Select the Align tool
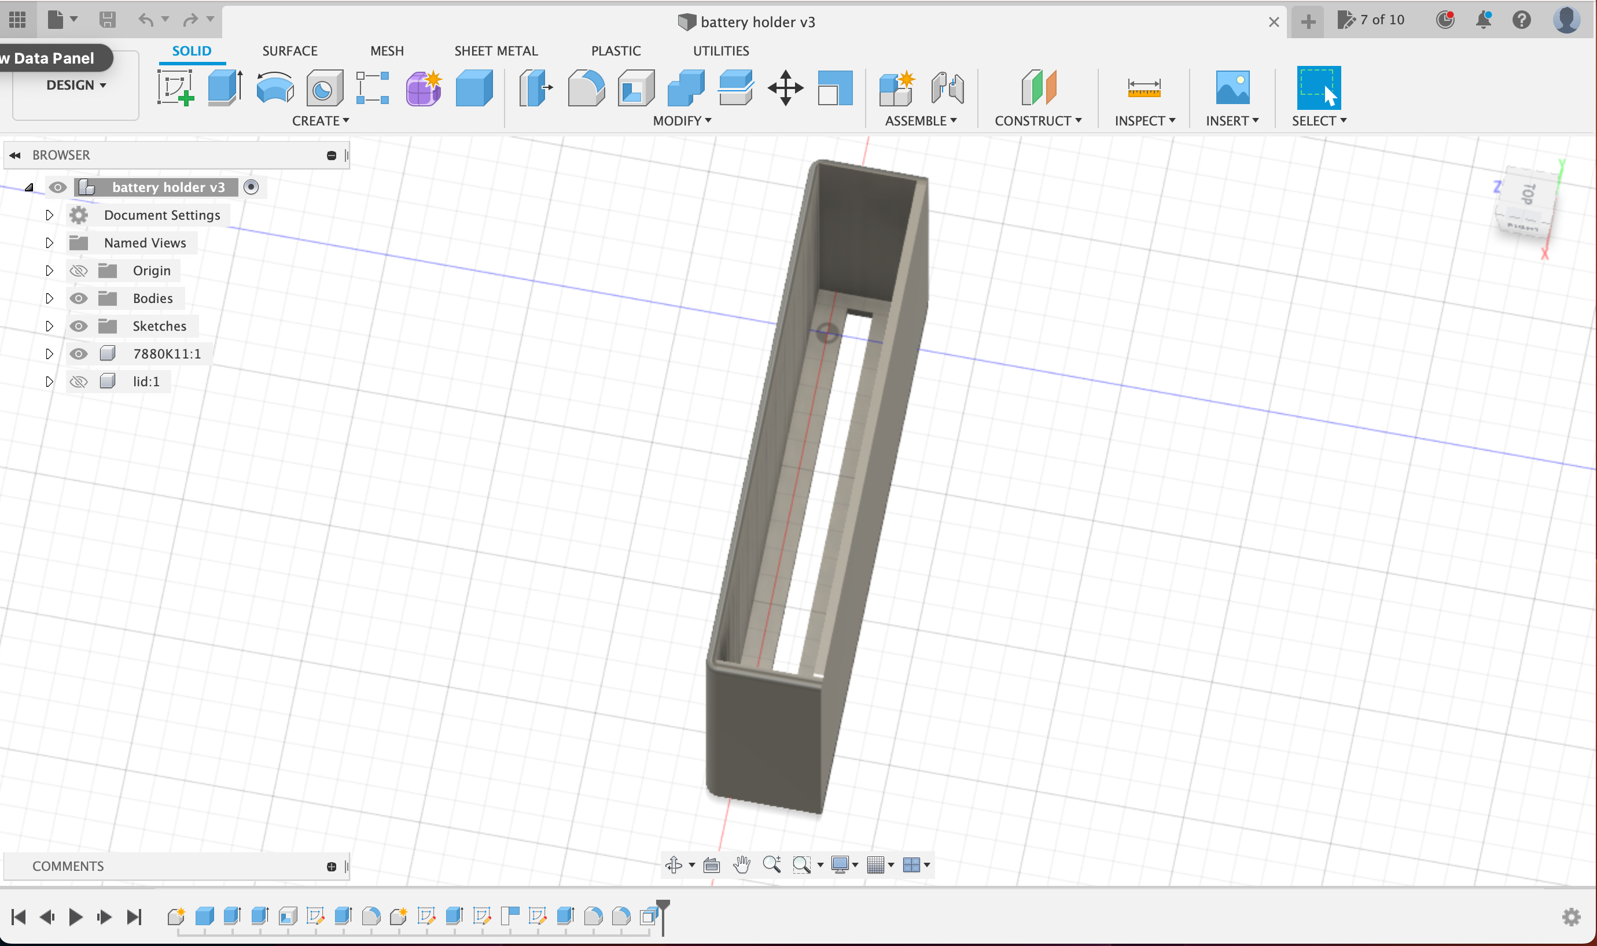1597x946 pixels. coord(835,88)
